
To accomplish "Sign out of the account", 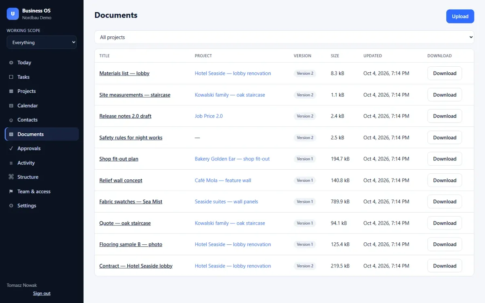I will click(42, 293).
